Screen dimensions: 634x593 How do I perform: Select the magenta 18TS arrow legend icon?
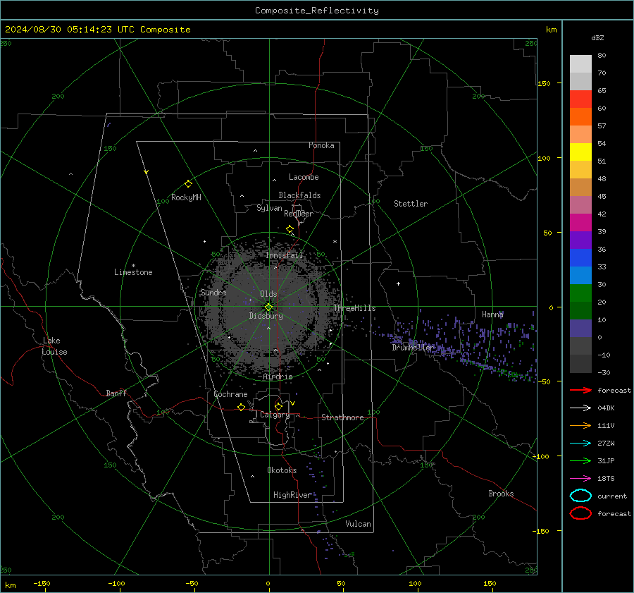point(580,479)
